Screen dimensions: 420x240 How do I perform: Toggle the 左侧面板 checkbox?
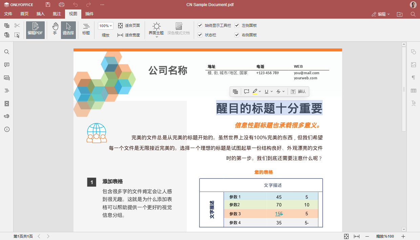coord(237,25)
